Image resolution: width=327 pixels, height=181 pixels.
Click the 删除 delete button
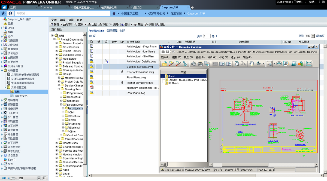(114, 24)
